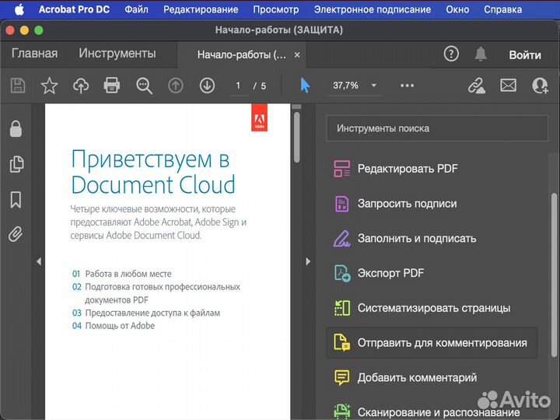Click the Добавить комментарий speech bubble icon
The width and height of the screenshot is (560, 420).
tap(341, 377)
